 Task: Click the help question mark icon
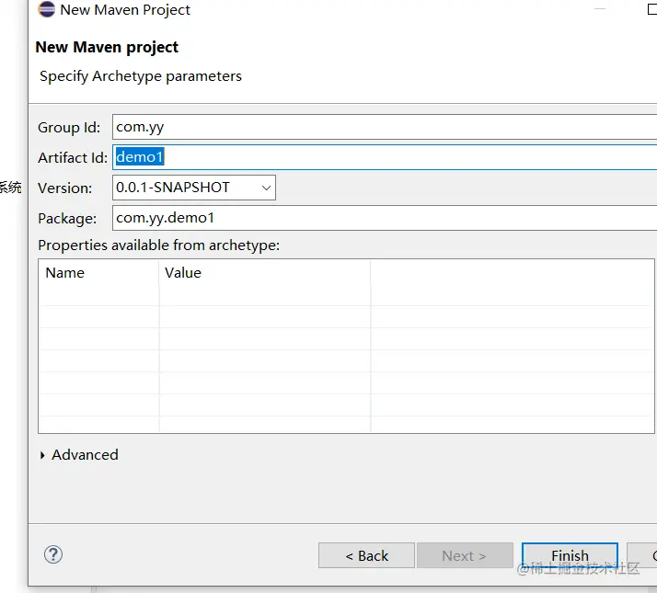pyautogui.click(x=53, y=554)
